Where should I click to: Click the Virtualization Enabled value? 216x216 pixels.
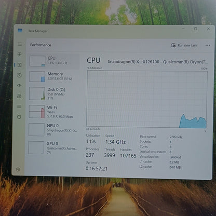(x=175, y=157)
